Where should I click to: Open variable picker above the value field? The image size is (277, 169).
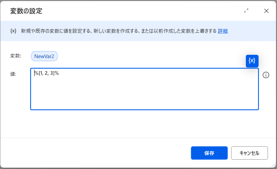click(252, 61)
